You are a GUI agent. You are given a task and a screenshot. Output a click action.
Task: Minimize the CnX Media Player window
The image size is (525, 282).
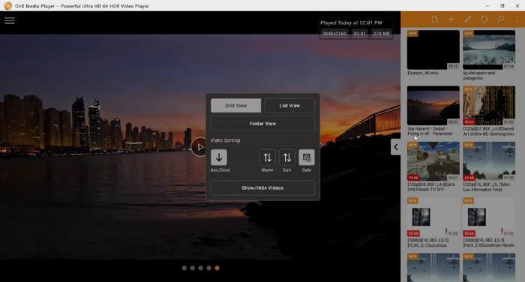coord(487,6)
